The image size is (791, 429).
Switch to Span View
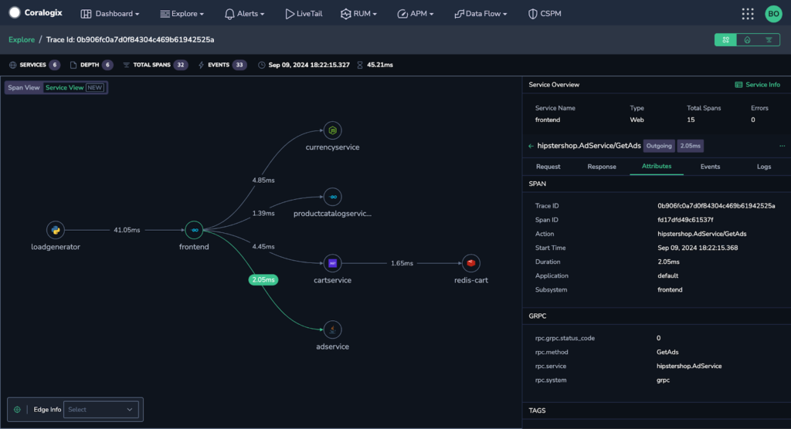click(x=24, y=88)
